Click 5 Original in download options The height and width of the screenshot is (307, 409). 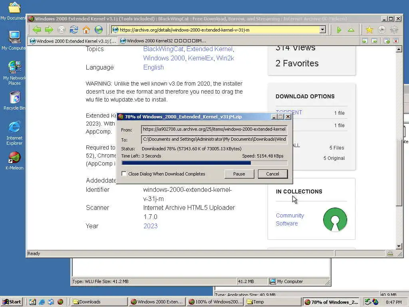(x=334, y=158)
